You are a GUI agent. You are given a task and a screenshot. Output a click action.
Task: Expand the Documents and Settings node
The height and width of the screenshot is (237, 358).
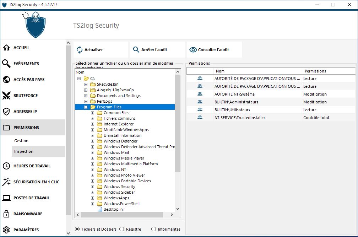[x=86, y=96]
